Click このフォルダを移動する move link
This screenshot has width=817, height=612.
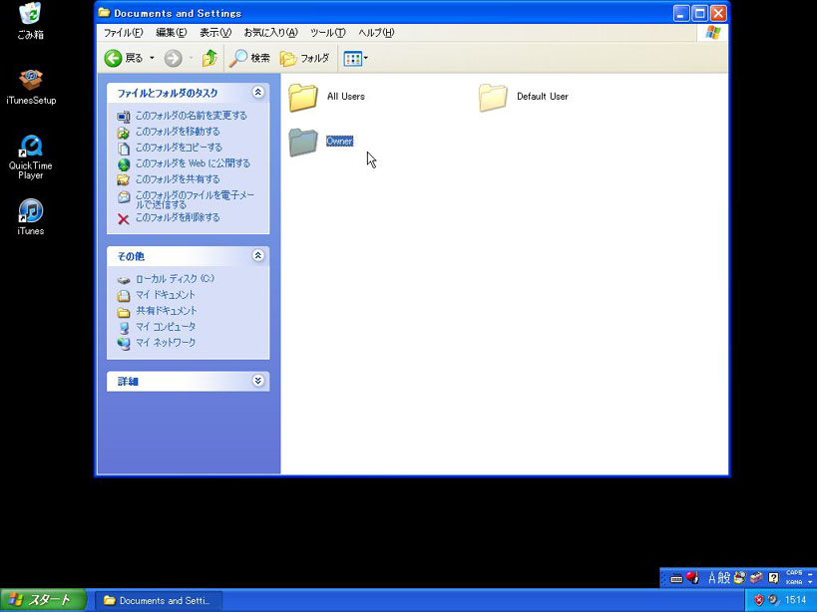point(178,132)
